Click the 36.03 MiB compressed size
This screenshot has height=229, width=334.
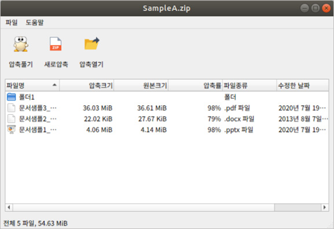[x=97, y=108]
